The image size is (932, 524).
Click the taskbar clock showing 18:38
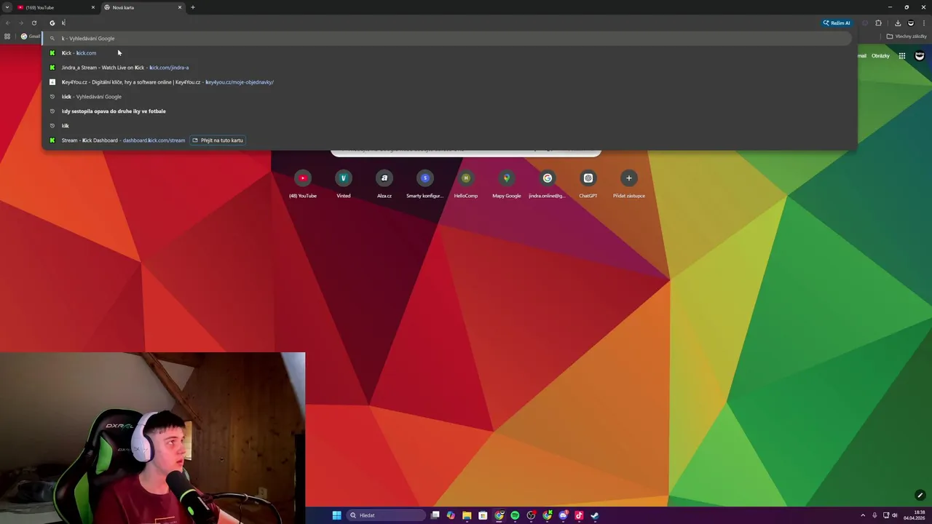tap(915, 515)
